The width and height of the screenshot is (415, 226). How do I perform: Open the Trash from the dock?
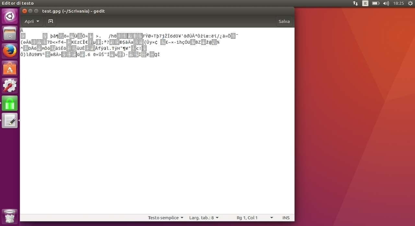coord(10,217)
